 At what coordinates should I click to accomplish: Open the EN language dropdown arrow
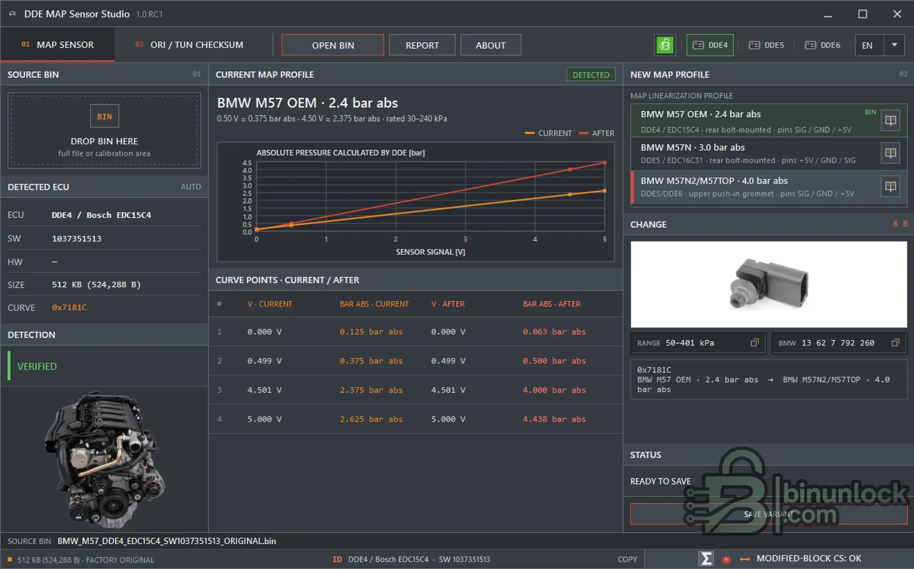point(895,45)
